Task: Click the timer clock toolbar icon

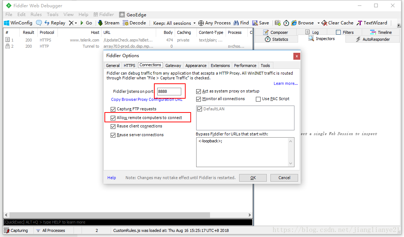Action: pos(286,23)
